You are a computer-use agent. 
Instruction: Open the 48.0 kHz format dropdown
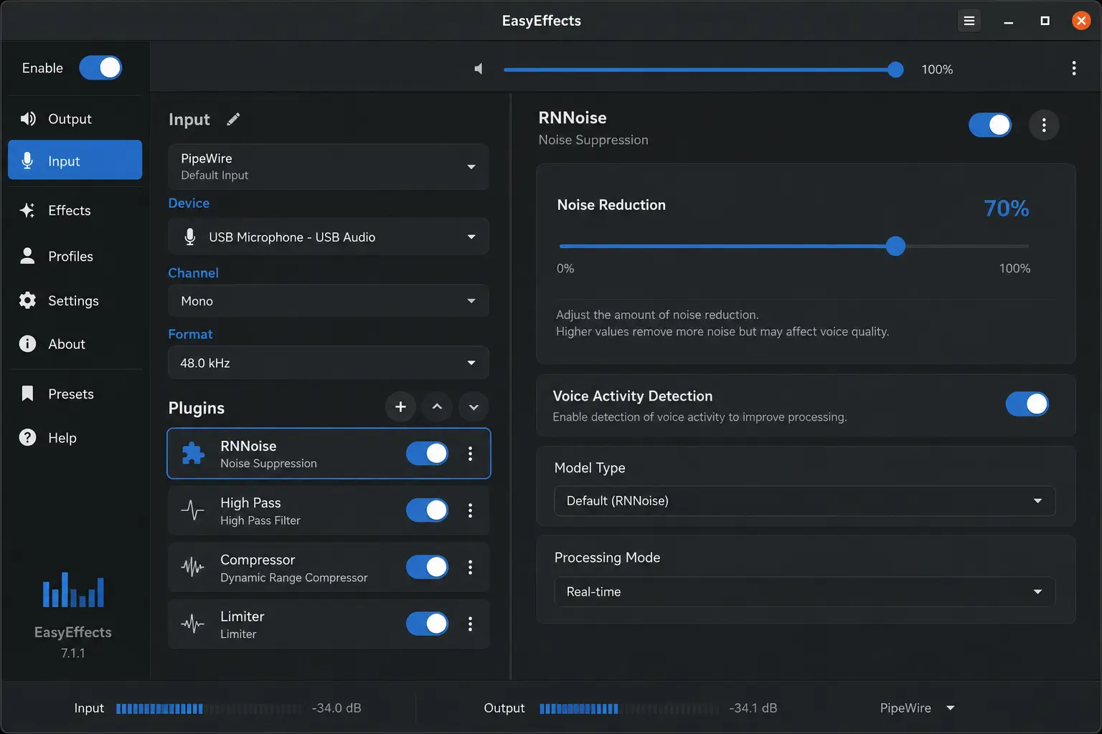329,363
